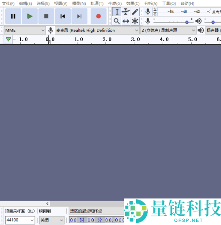This screenshot has width=221, height=225.
Task: Select the Draw (pencil) tool
Action: click(135, 12)
